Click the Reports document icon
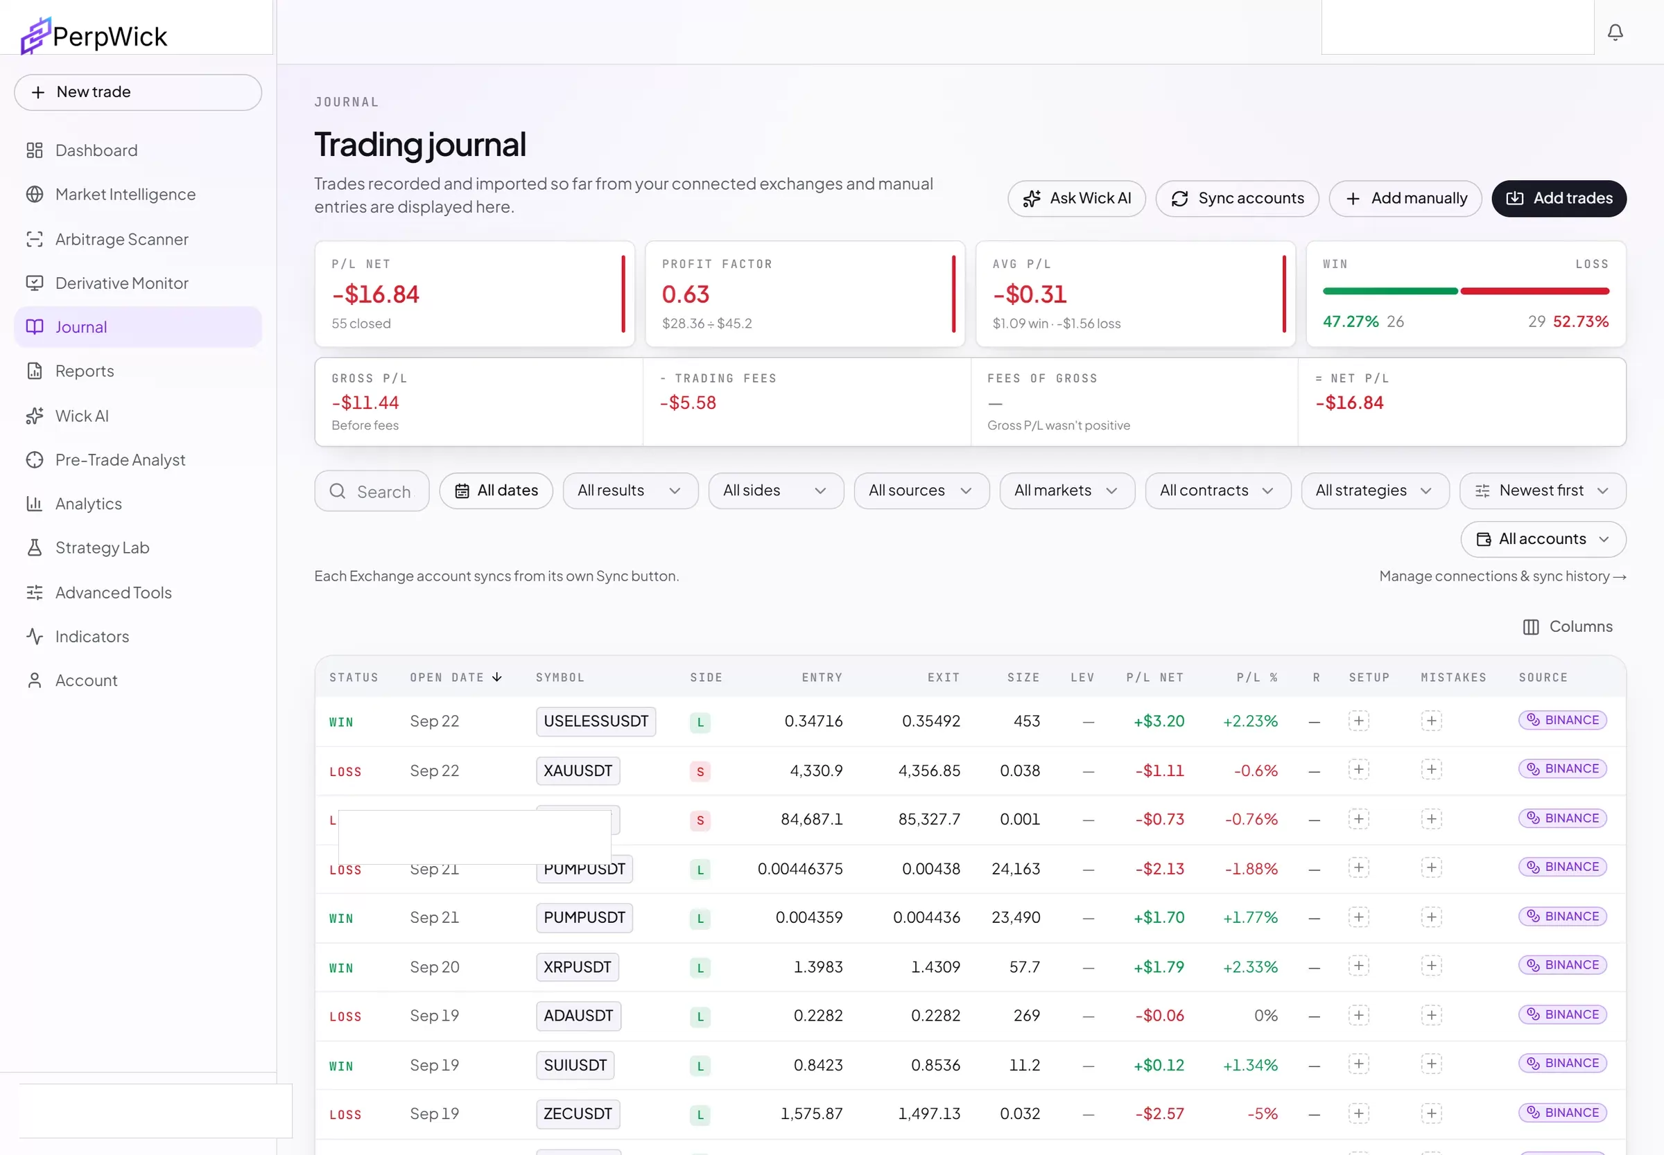Image resolution: width=1664 pixels, height=1155 pixels. click(x=34, y=371)
